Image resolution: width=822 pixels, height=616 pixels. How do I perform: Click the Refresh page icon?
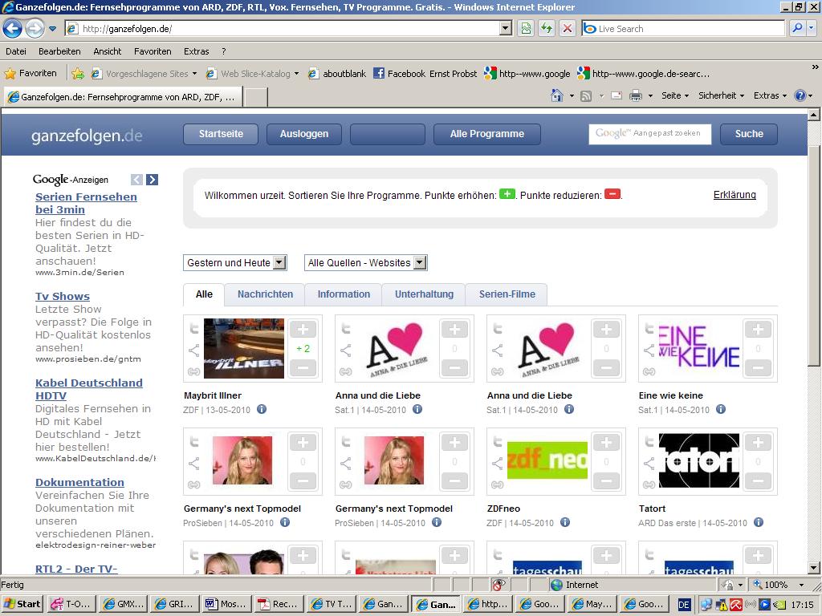546,28
